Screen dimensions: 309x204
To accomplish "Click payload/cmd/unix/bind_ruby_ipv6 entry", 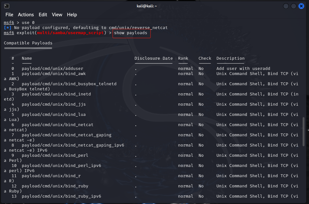I will pyautogui.click(x=61, y=196).
